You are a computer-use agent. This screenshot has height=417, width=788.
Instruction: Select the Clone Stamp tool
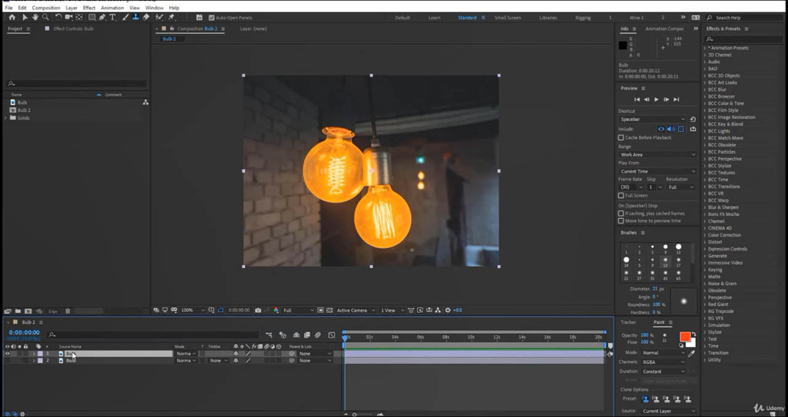(x=135, y=17)
